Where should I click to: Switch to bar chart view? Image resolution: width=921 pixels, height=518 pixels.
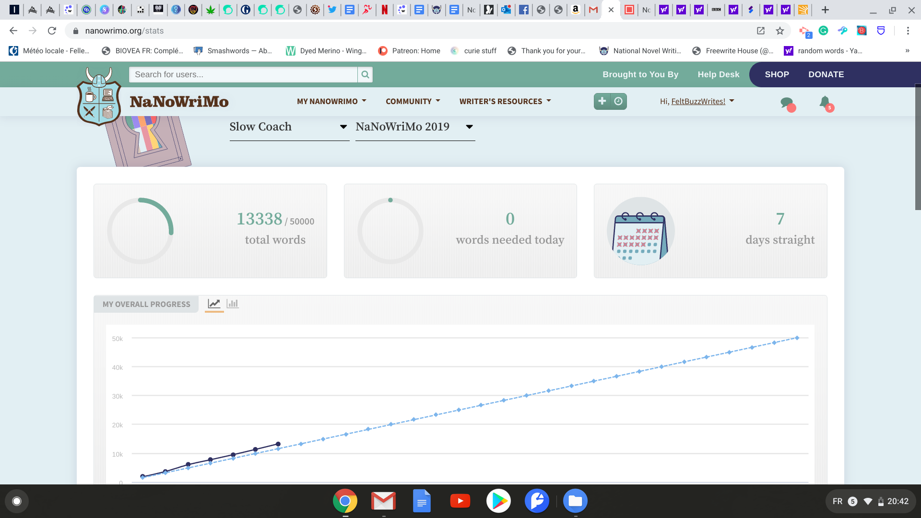[233, 304]
